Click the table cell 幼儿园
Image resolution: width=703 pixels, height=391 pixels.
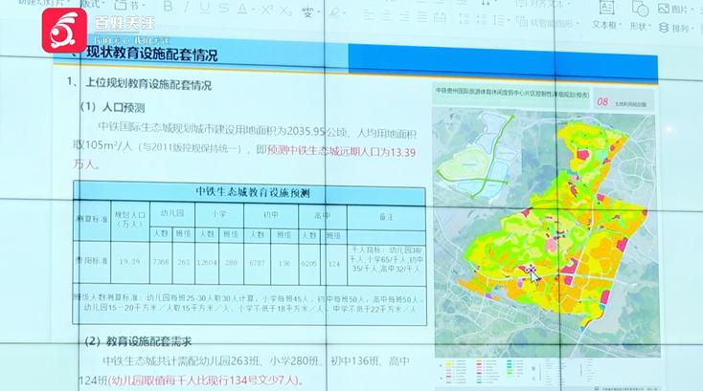pos(172,213)
